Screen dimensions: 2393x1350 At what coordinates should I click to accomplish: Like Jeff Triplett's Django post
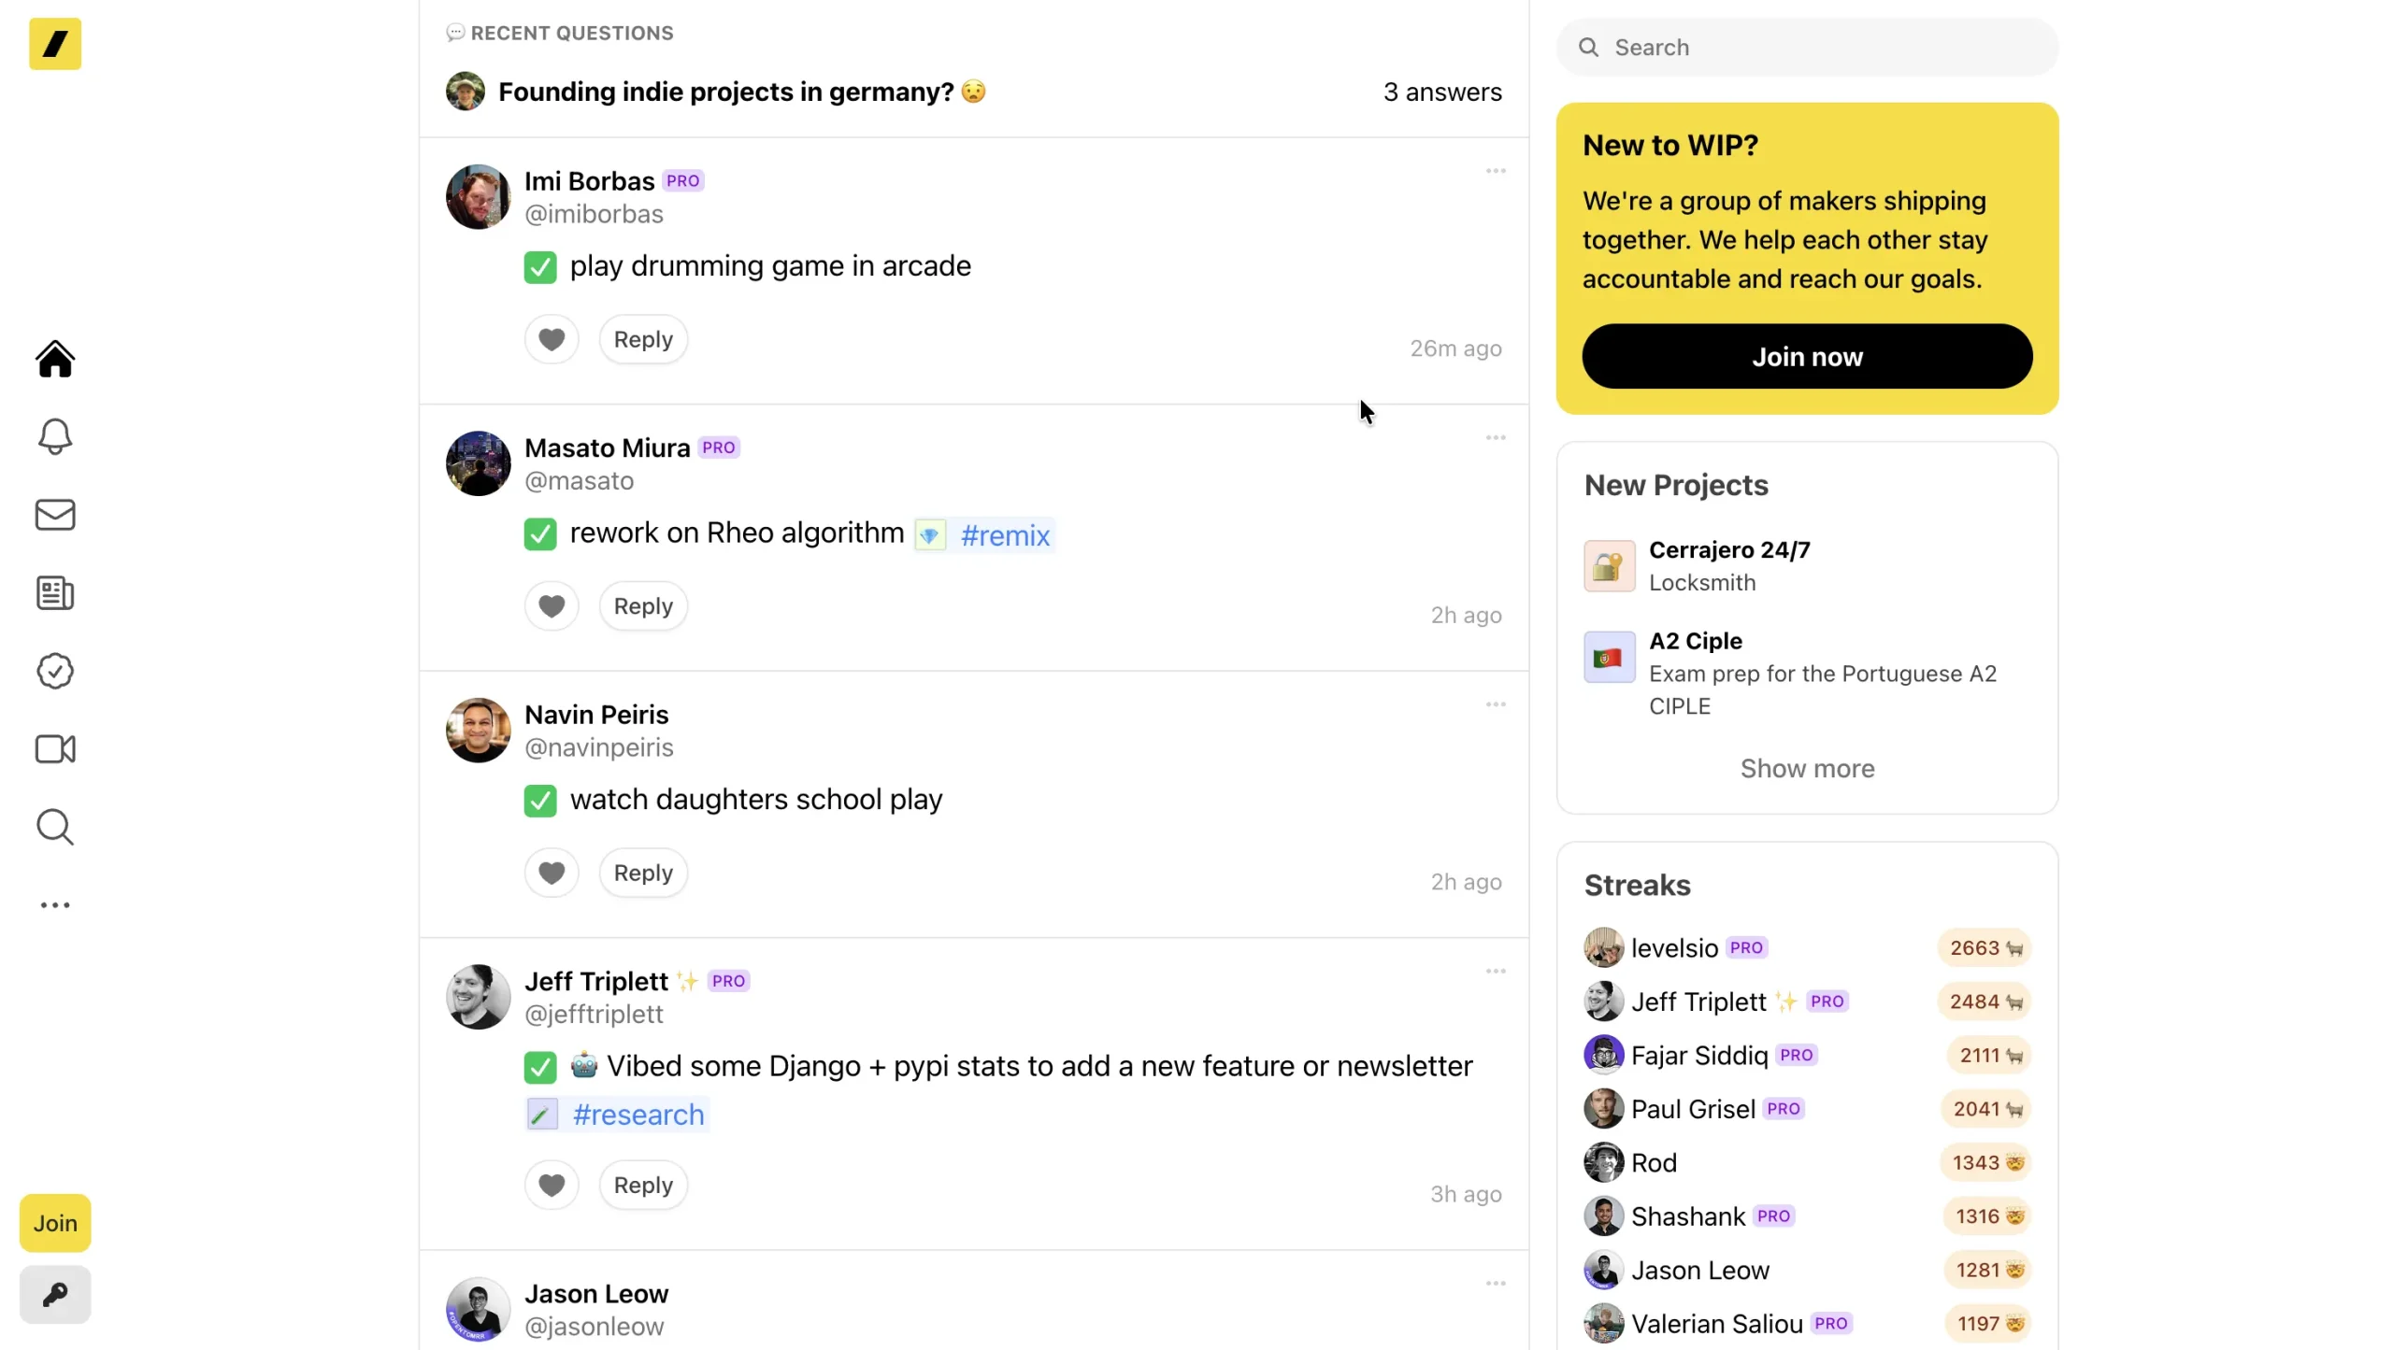[552, 1186]
